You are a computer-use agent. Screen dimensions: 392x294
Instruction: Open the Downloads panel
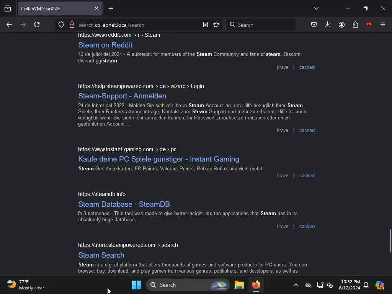[328, 24]
